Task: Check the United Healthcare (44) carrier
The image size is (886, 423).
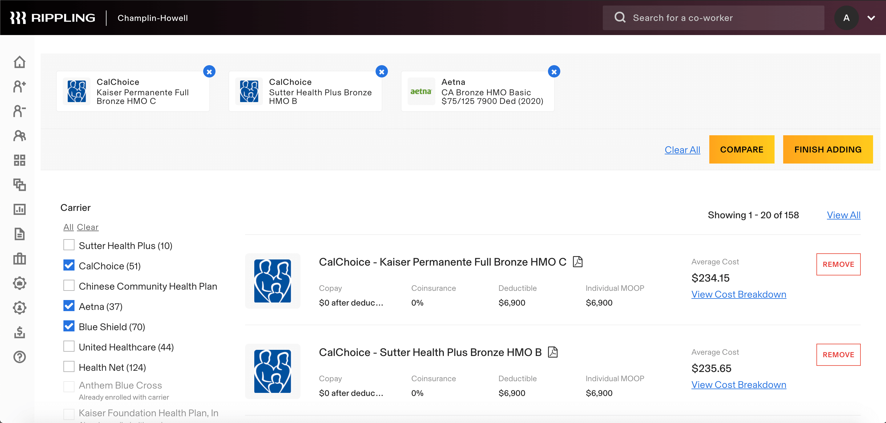Action: pos(69,346)
